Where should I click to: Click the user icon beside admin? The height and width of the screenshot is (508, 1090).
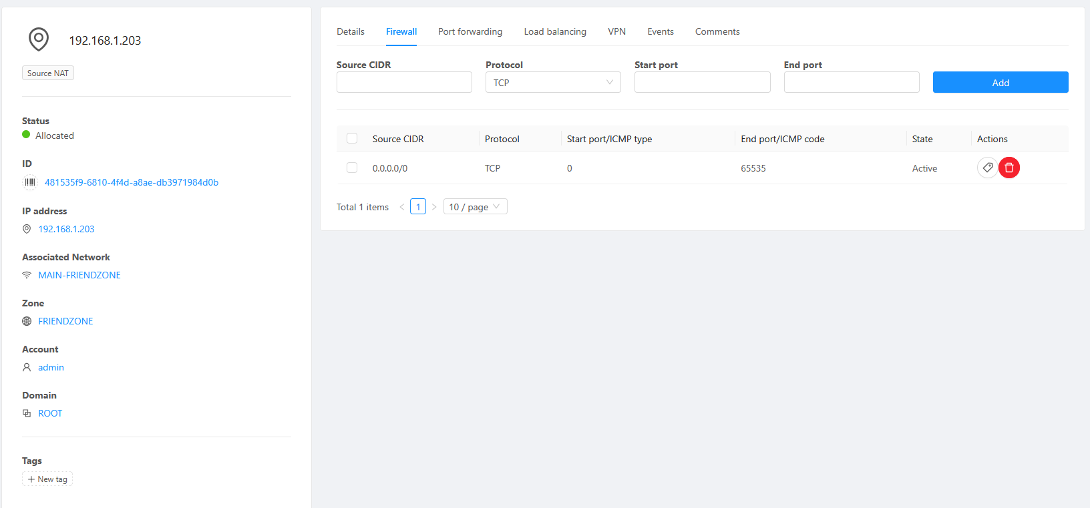(x=27, y=367)
